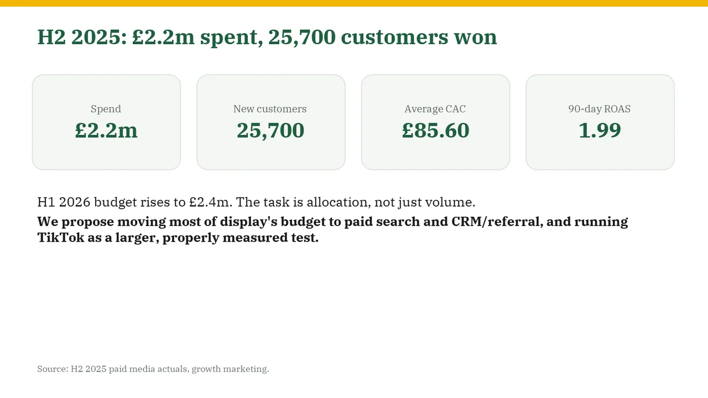Select the 'Average CAC' card label
The image size is (708, 398).
coord(435,109)
